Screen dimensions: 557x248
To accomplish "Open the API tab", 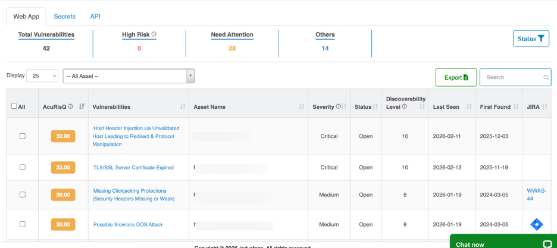I will pos(95,17).
